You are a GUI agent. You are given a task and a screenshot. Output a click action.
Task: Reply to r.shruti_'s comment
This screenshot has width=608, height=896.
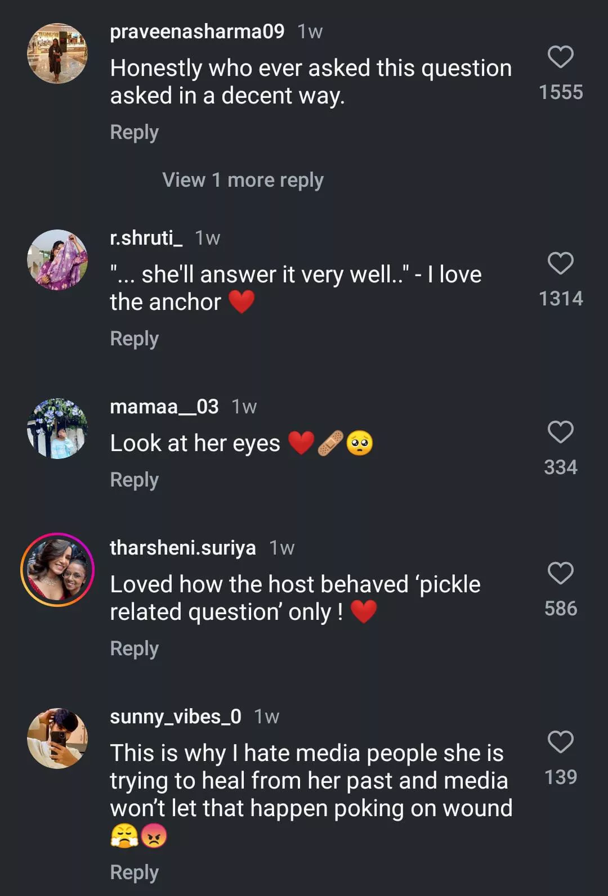tap(134, 339)
